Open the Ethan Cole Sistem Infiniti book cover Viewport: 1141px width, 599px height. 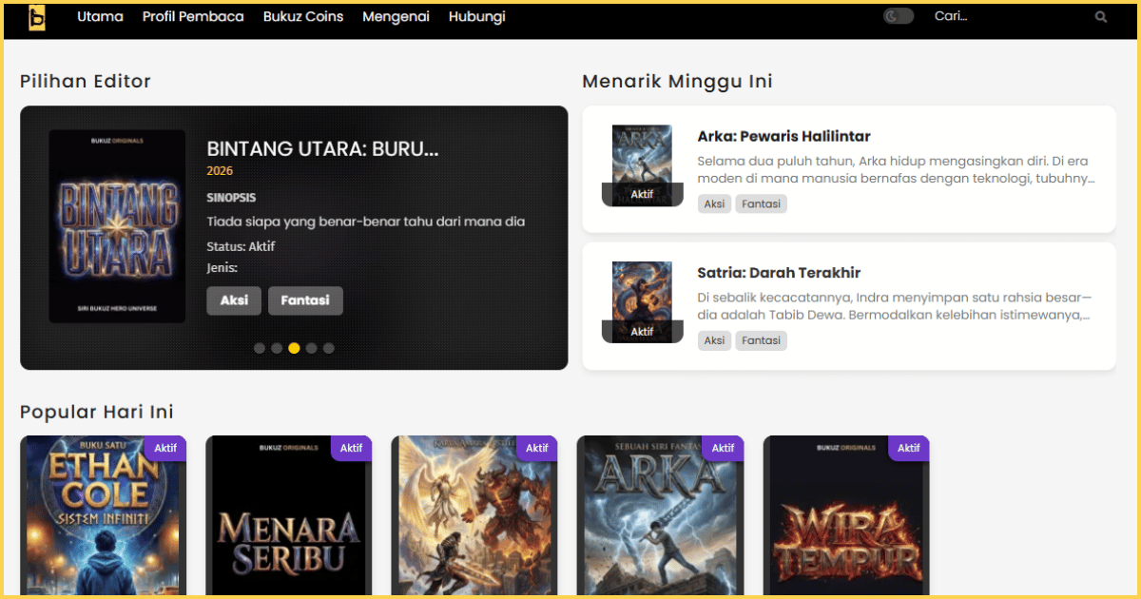[x=103, y=516]
